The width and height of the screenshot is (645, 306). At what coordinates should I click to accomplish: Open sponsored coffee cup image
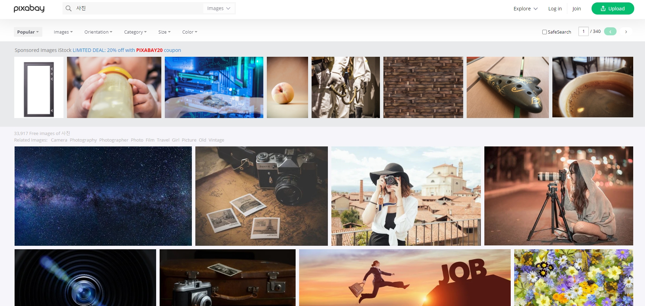[593, 87]
